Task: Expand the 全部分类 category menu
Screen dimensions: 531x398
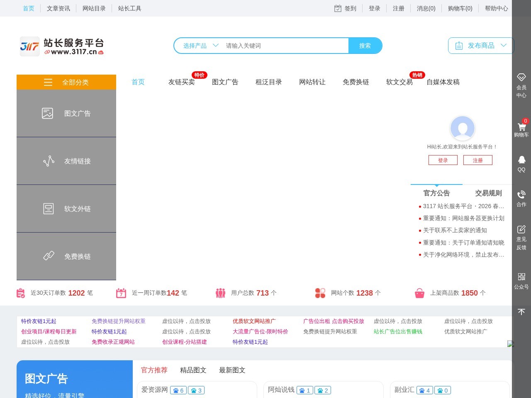Action: point(66,82)
